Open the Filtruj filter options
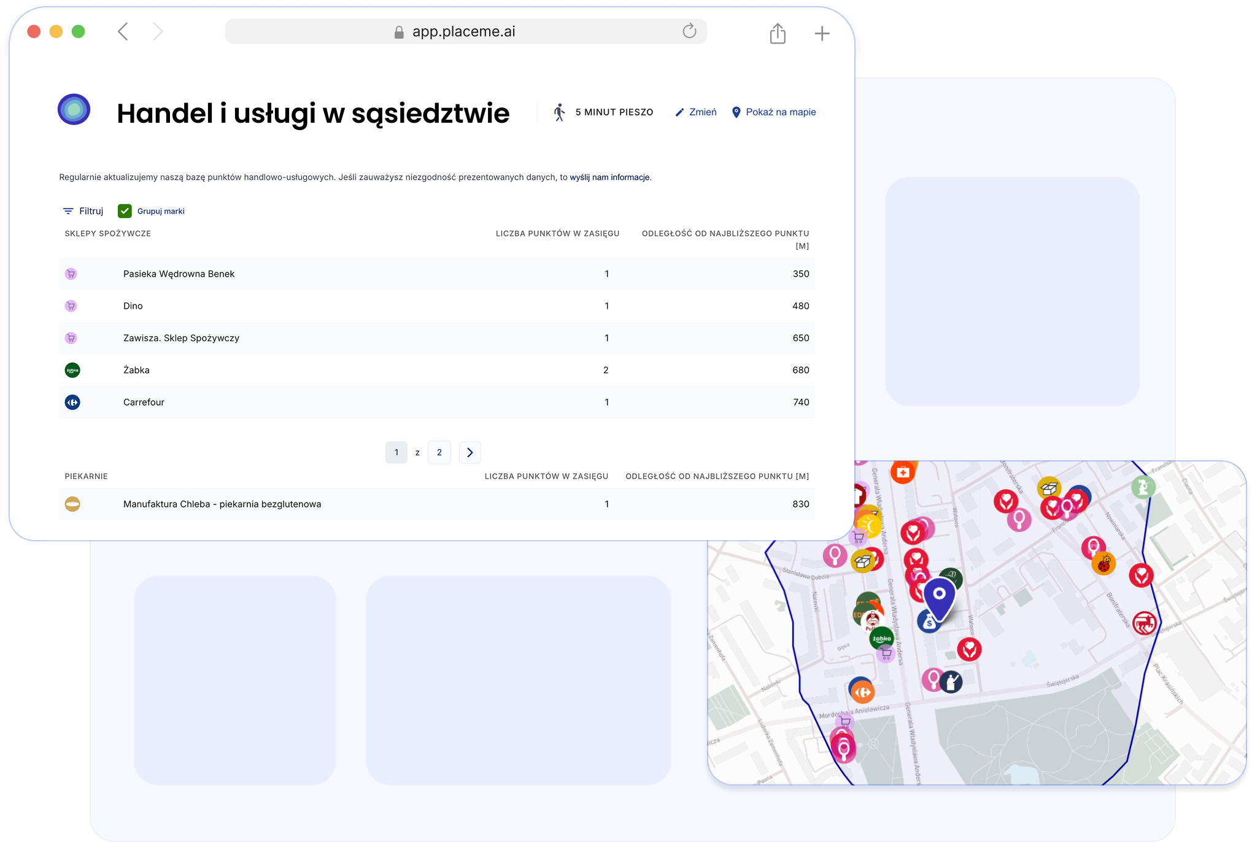The image size is (1252, 842). (x=83, y=211)
